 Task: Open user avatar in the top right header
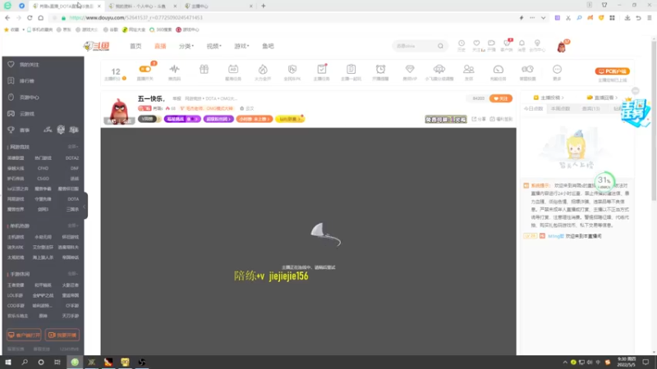(562, 47)
